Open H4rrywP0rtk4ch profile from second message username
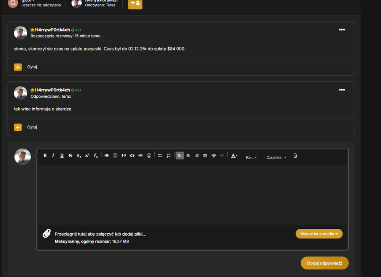The height and width of the screenshot is (277, 381). click(53, 90)
